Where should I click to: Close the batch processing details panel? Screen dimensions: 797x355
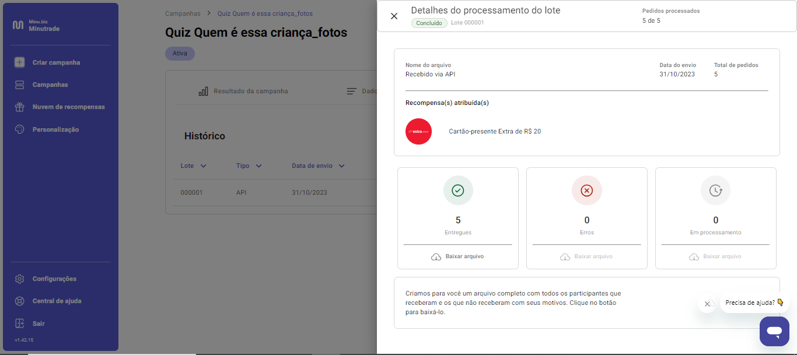click(394, 16)
